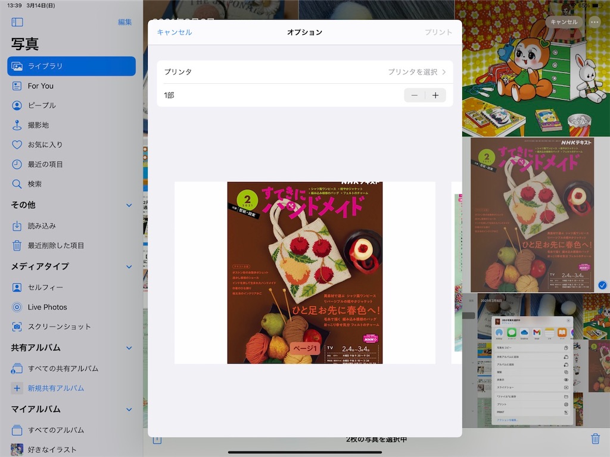Tap the 新規共有アルバム link
This screenshot has height=457, width=610.
(56, 388)
